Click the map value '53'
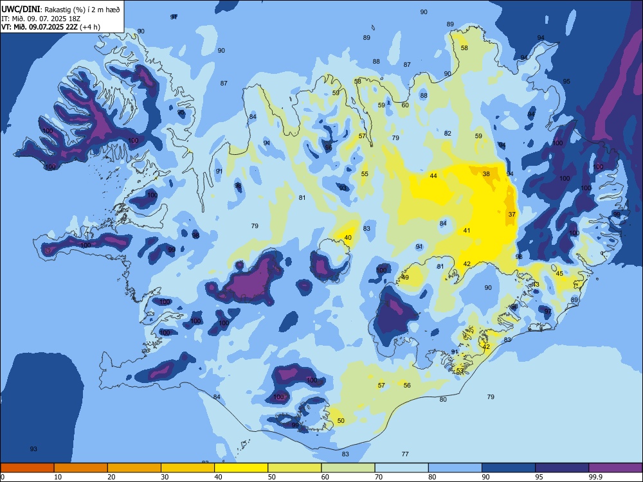 pos(460,371)
